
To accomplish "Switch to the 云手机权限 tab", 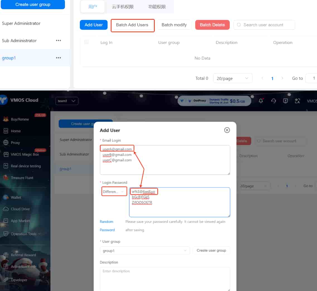I will pos(123,7).
